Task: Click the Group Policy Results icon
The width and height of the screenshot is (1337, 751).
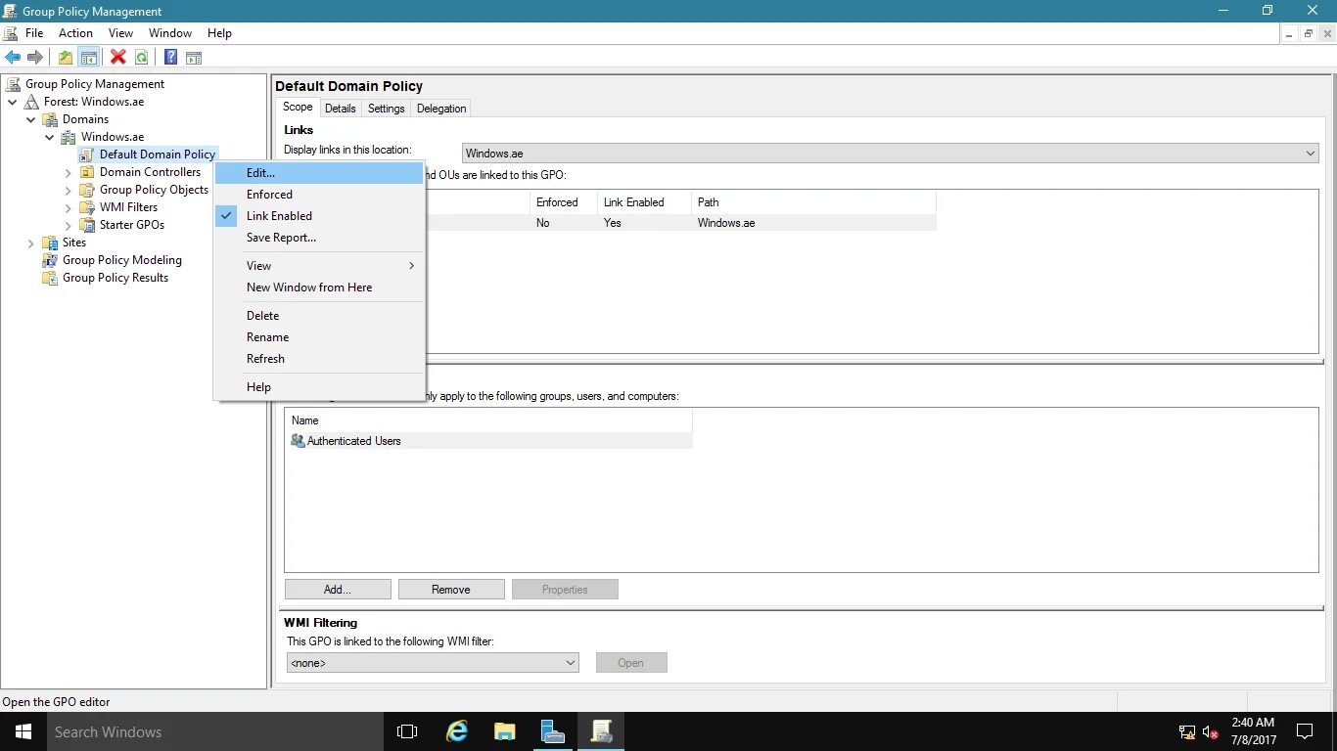Action: tap(51, 278)
